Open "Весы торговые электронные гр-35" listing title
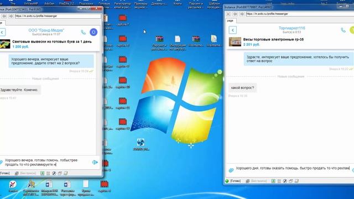 tap(273, 39)
